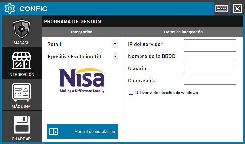Click into the IP del servidor field
Viewport: 245px width, 144px height.
[x=210, y=44]
